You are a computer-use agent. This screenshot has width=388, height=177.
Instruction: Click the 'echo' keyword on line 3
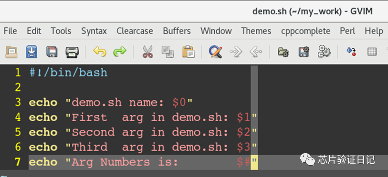(43, 103)
